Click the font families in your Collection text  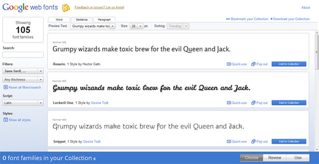tap(47, 158)
